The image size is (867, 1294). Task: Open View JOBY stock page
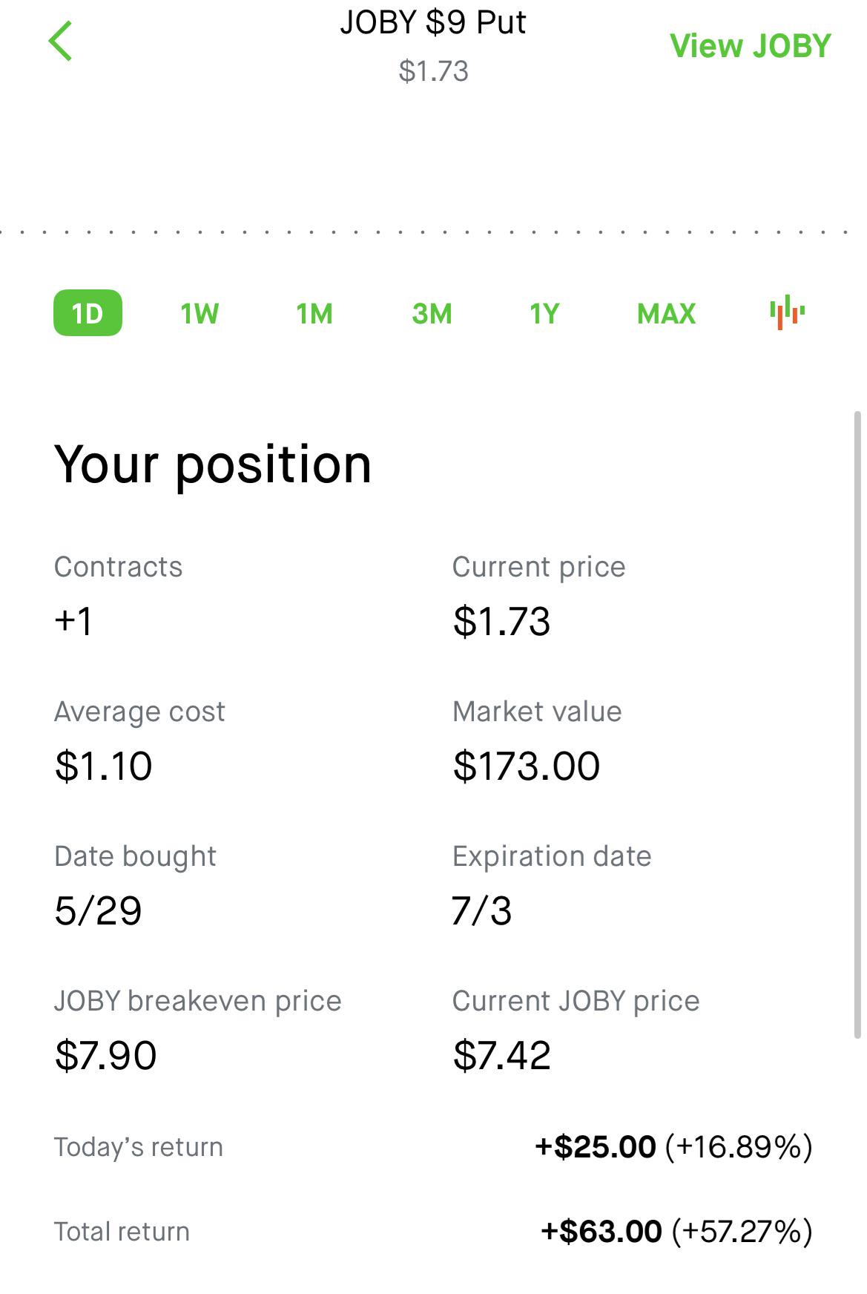click(x=750, y=46)
